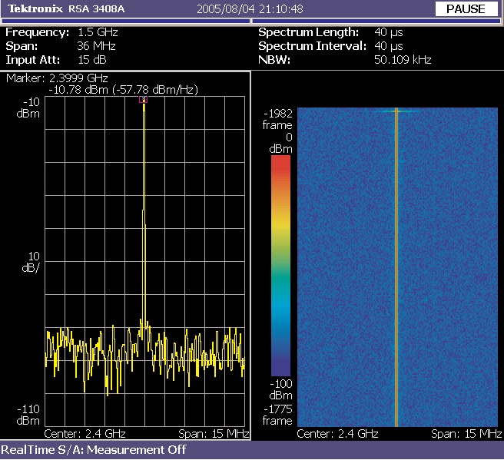Click the vertical signal trace in the spectrogram
The image size is (504, 460).
pos(396,269)
